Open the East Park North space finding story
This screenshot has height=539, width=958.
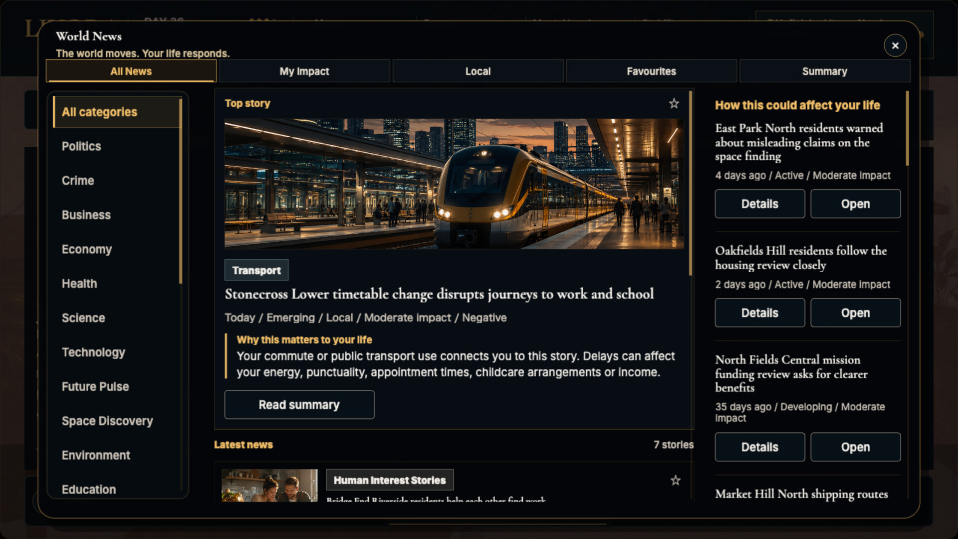(856, 204)
